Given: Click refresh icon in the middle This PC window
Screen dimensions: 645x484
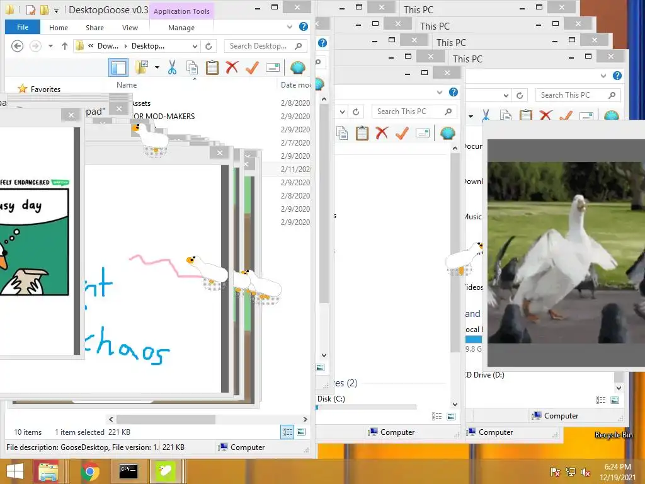Looking at the screenshot, I should (356, 112).
